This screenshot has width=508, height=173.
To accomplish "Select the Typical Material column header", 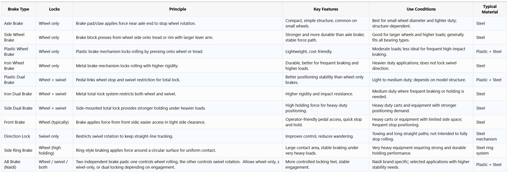I will point(490,9).
